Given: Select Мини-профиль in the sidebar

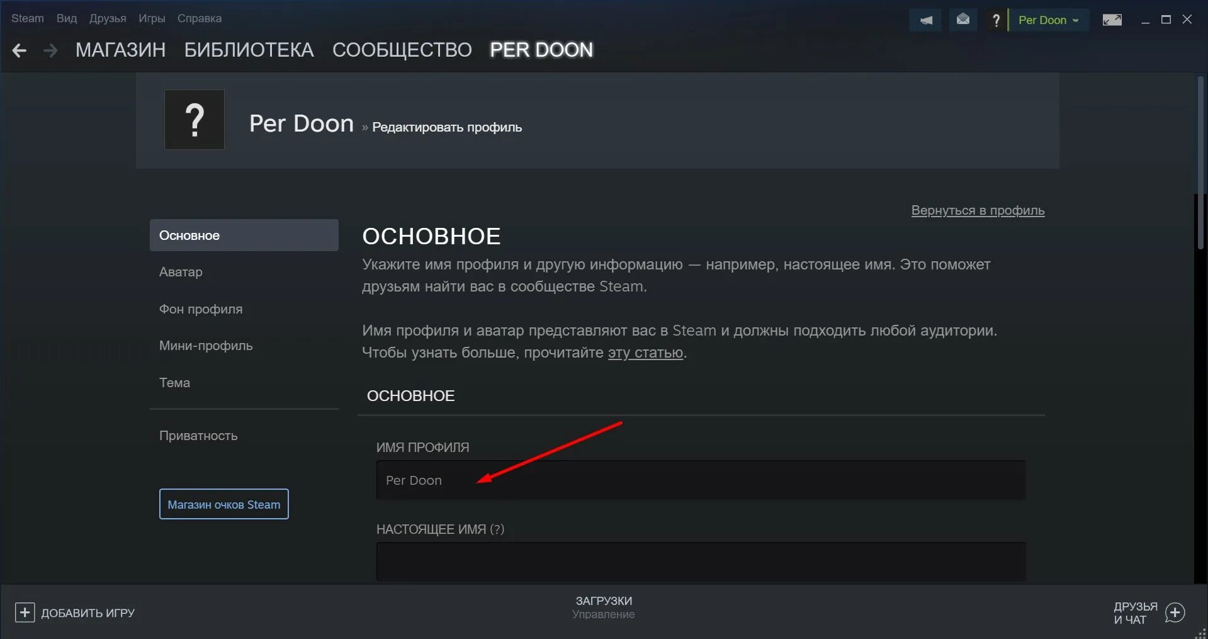Looking at the screenshot, I should coord(206,346).
